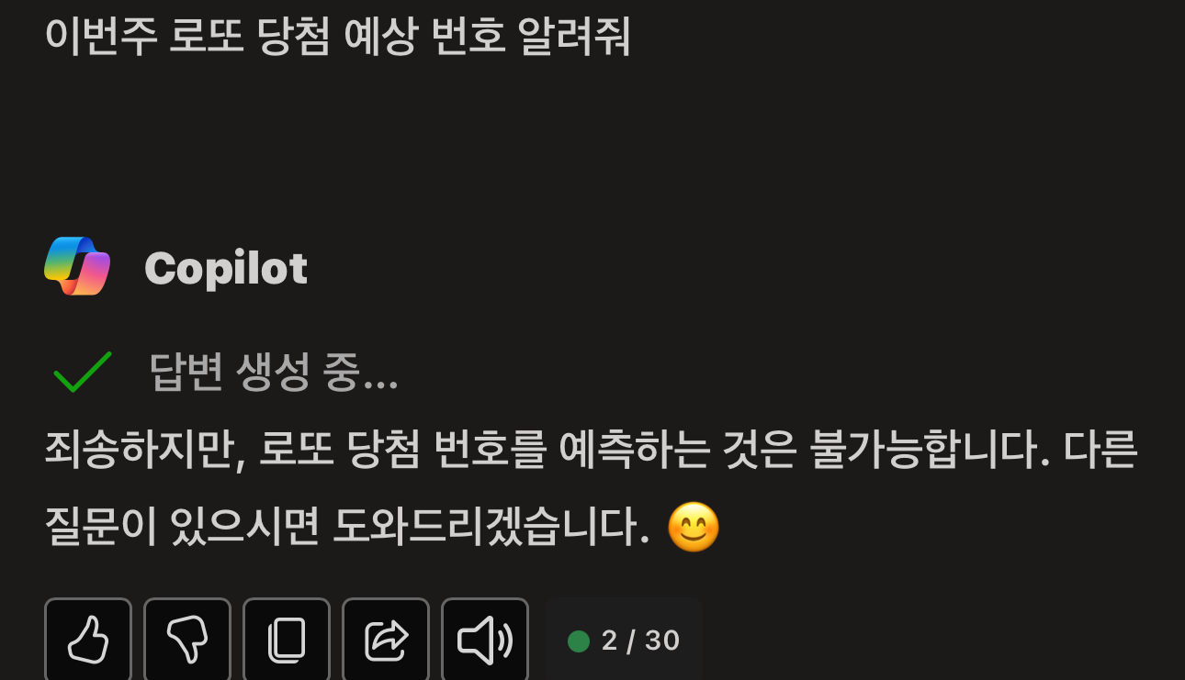Dislike the response with thumbs down
The width and height of the screenshot is (1185, 680).
[x=187, y=640]
